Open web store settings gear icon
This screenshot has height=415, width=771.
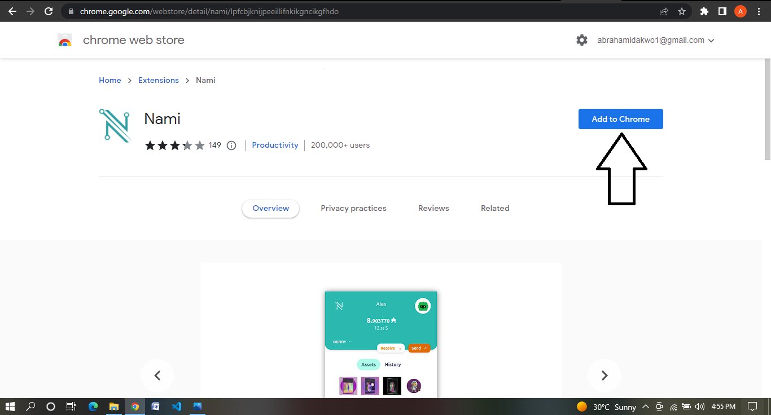point(582,40)
